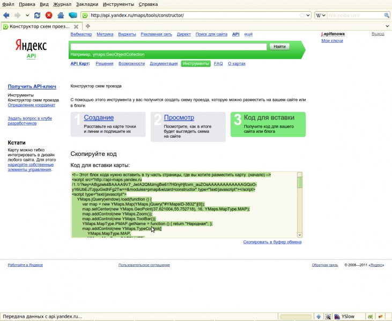Open the Поиск для сайта link
392x321 pixels.
pos(211,34)
